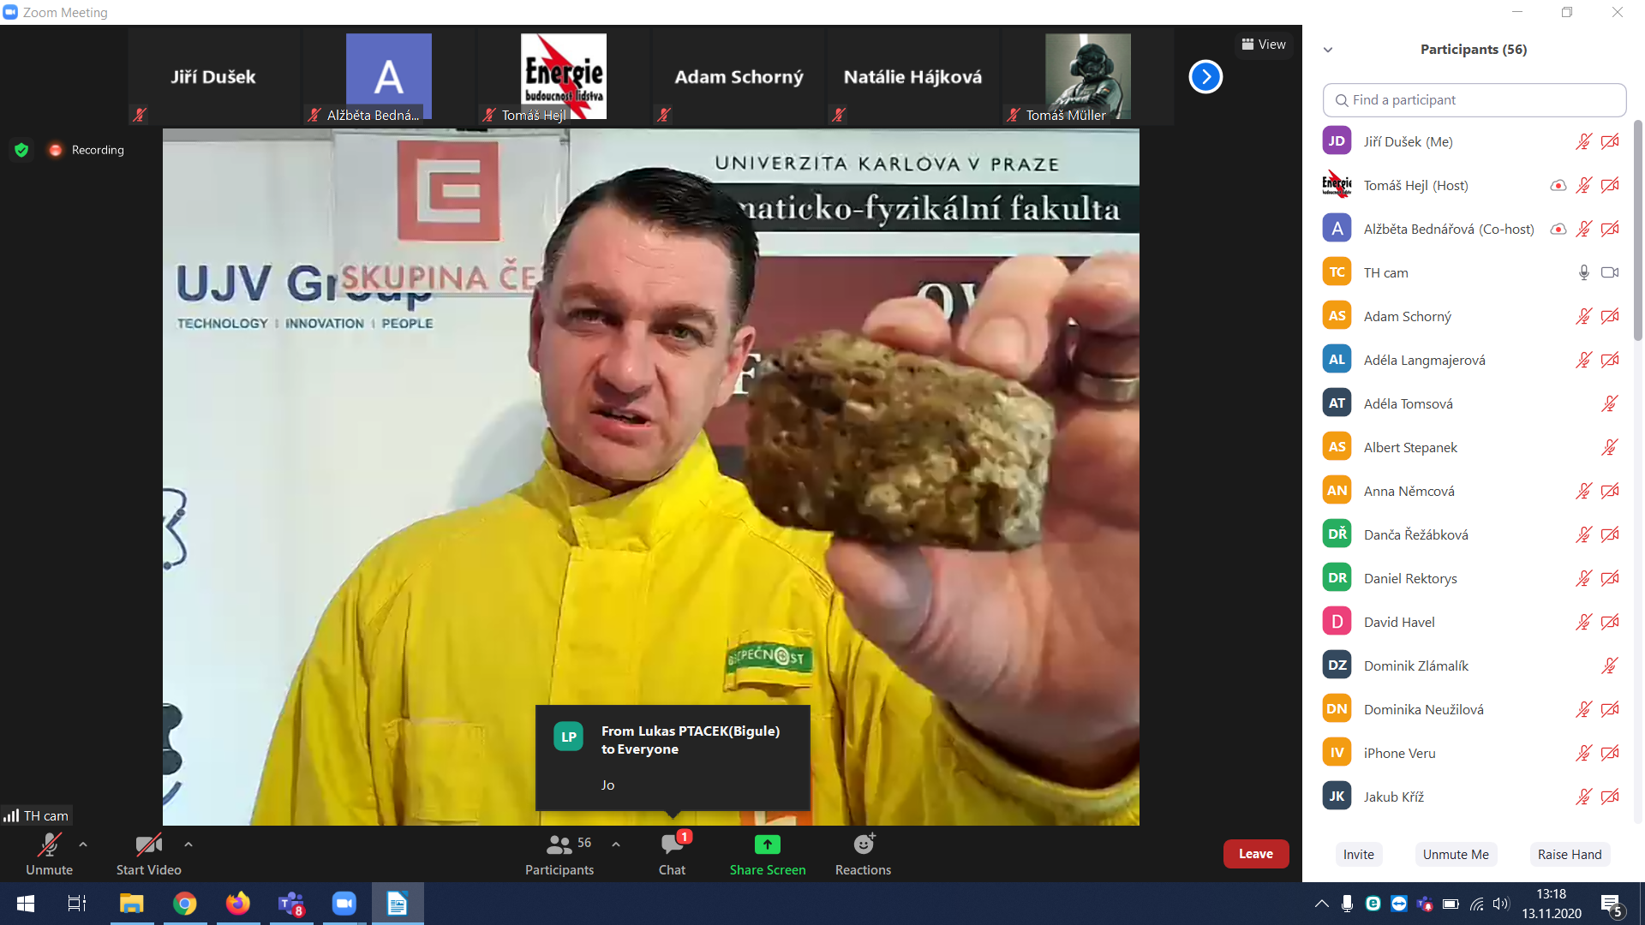Image resolution: width=1645 pixels, height=925 pixels.
Task: Click the Unmute Me button
Action: pyautogui.click(x=1456, y=854)
